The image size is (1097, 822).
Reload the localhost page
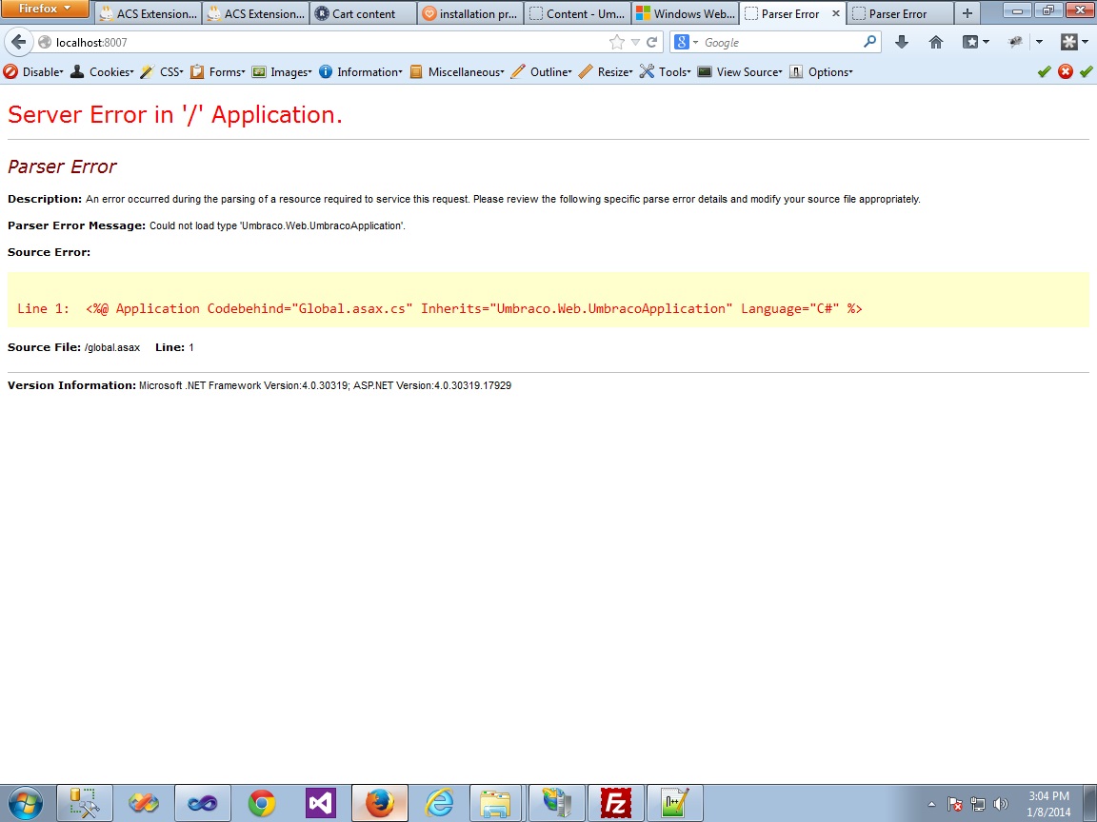click(x=651, y=42)
